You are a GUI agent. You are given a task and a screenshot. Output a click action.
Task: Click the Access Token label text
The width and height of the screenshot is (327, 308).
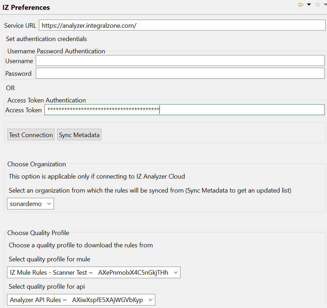click(23, 110)
